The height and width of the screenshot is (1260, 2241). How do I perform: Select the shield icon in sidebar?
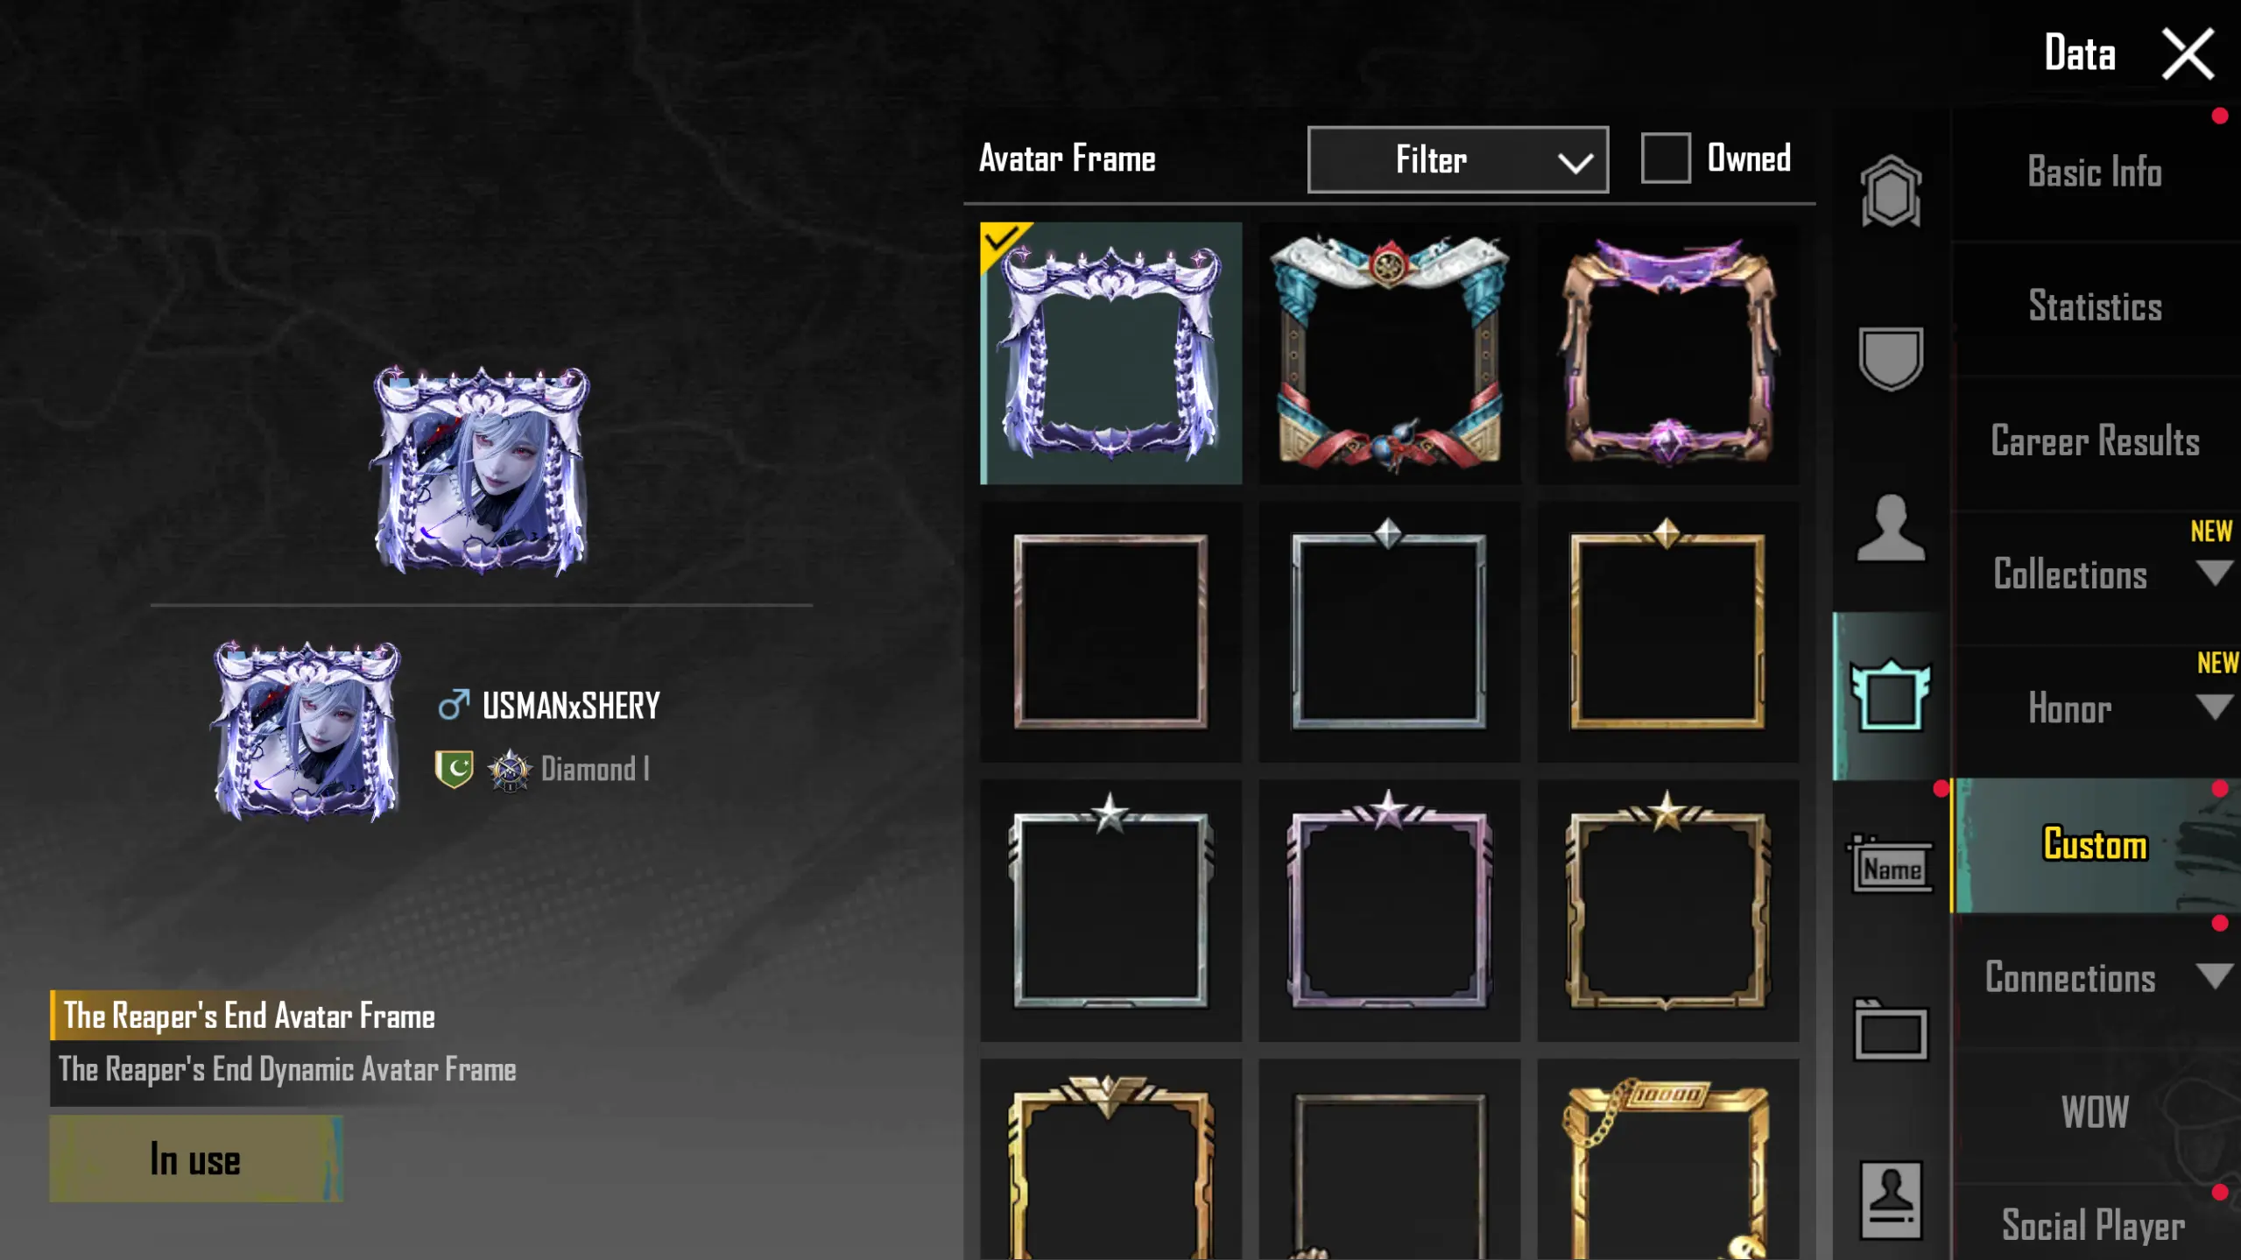pyautogui.click(x=1891, y=358)
